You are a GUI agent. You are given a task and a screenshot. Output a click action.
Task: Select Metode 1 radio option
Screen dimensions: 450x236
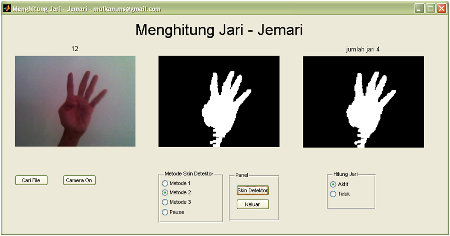click(x=176, y=183)
